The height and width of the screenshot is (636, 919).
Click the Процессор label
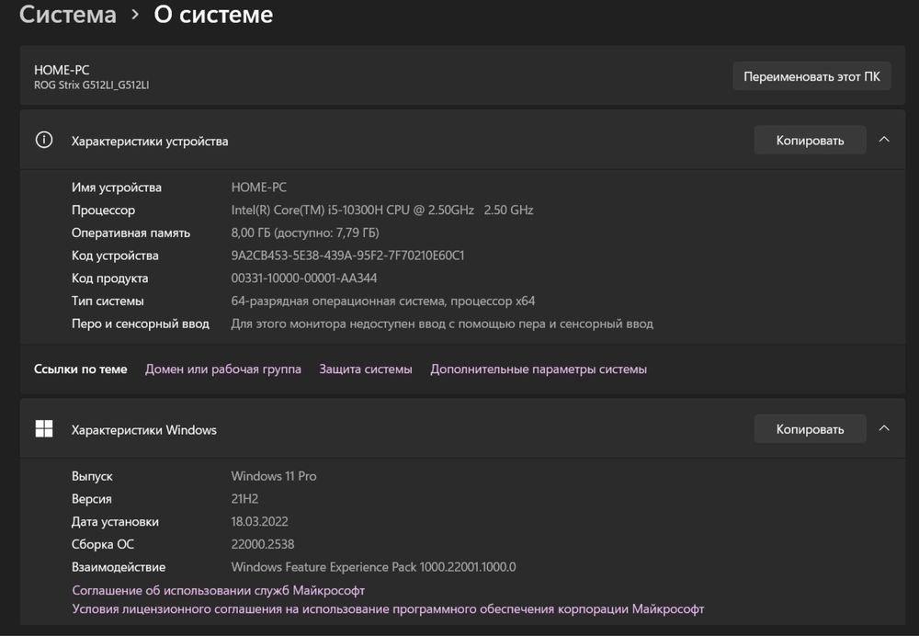(x=103, y=210)
